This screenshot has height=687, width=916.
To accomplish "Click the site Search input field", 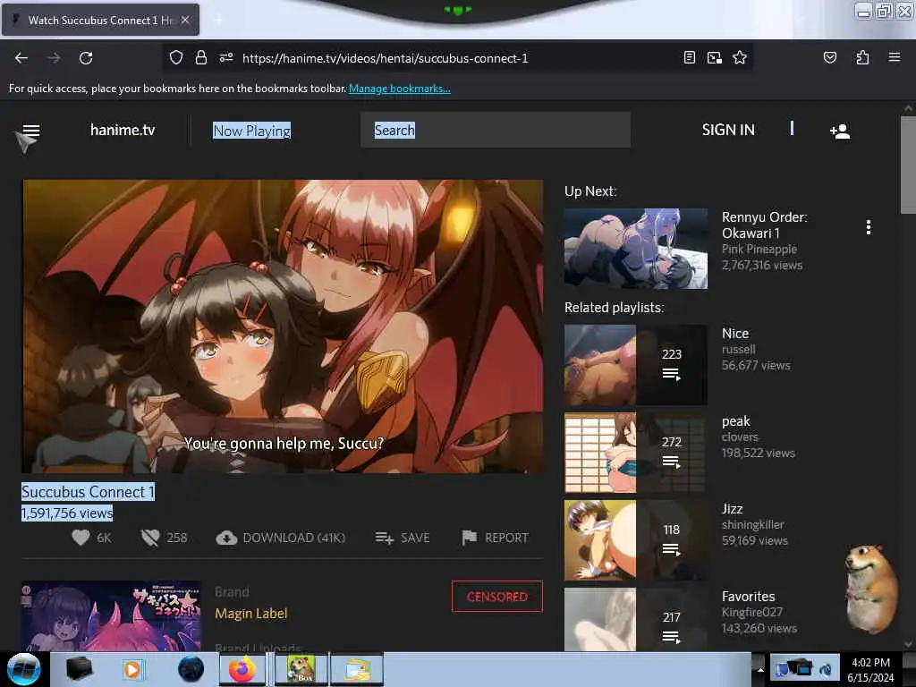I will pos(496,130).
